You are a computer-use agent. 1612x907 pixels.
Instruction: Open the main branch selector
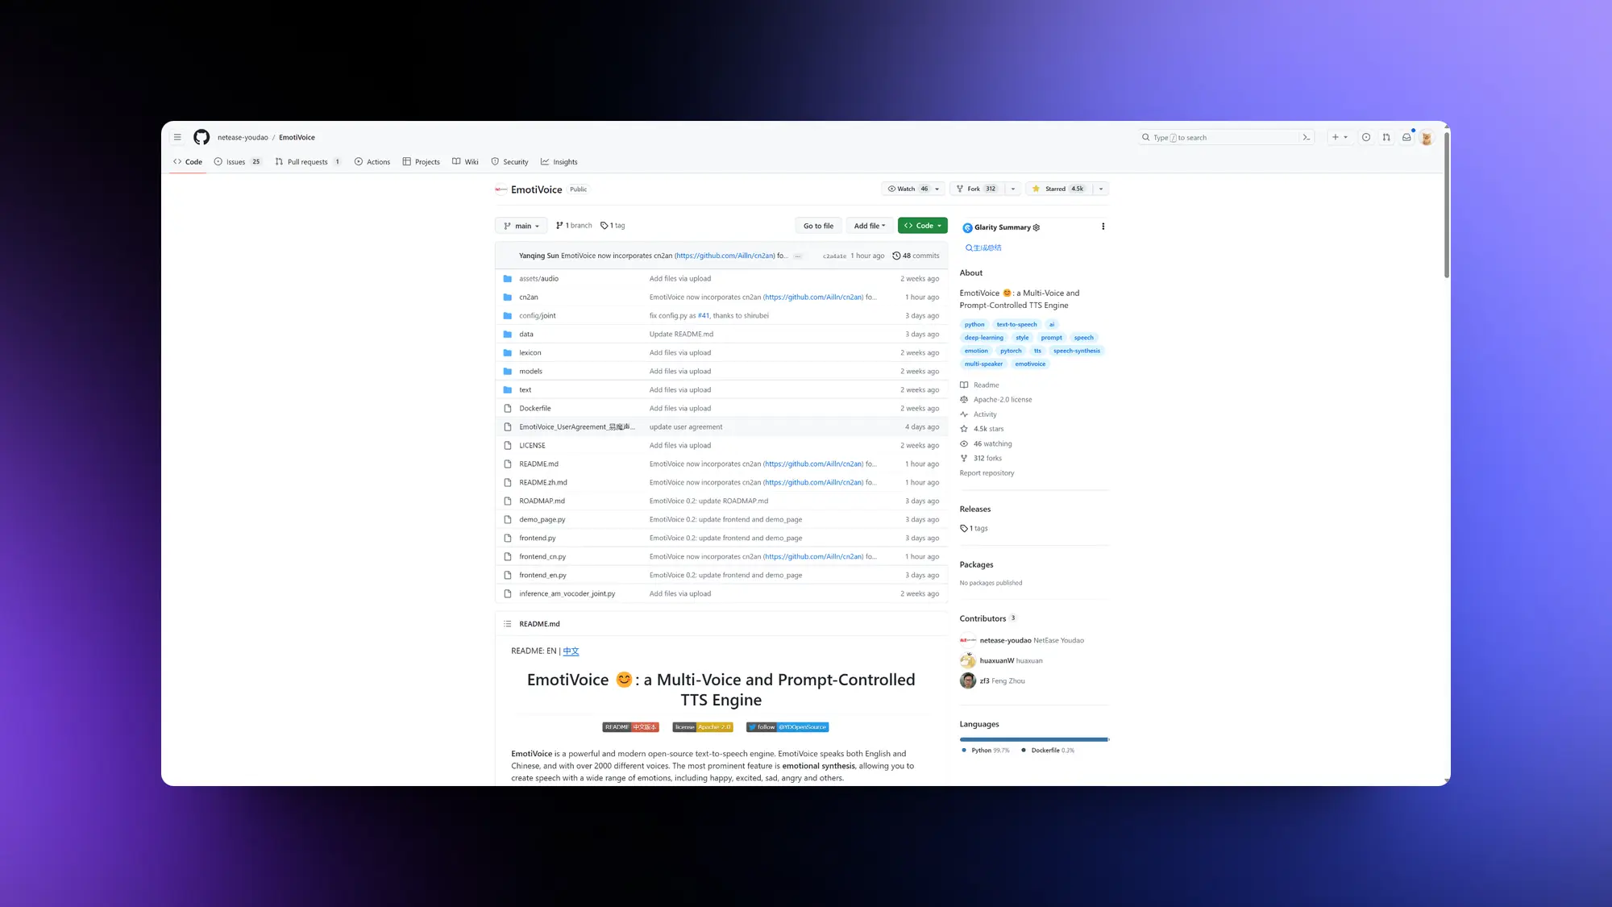point(521,226)
